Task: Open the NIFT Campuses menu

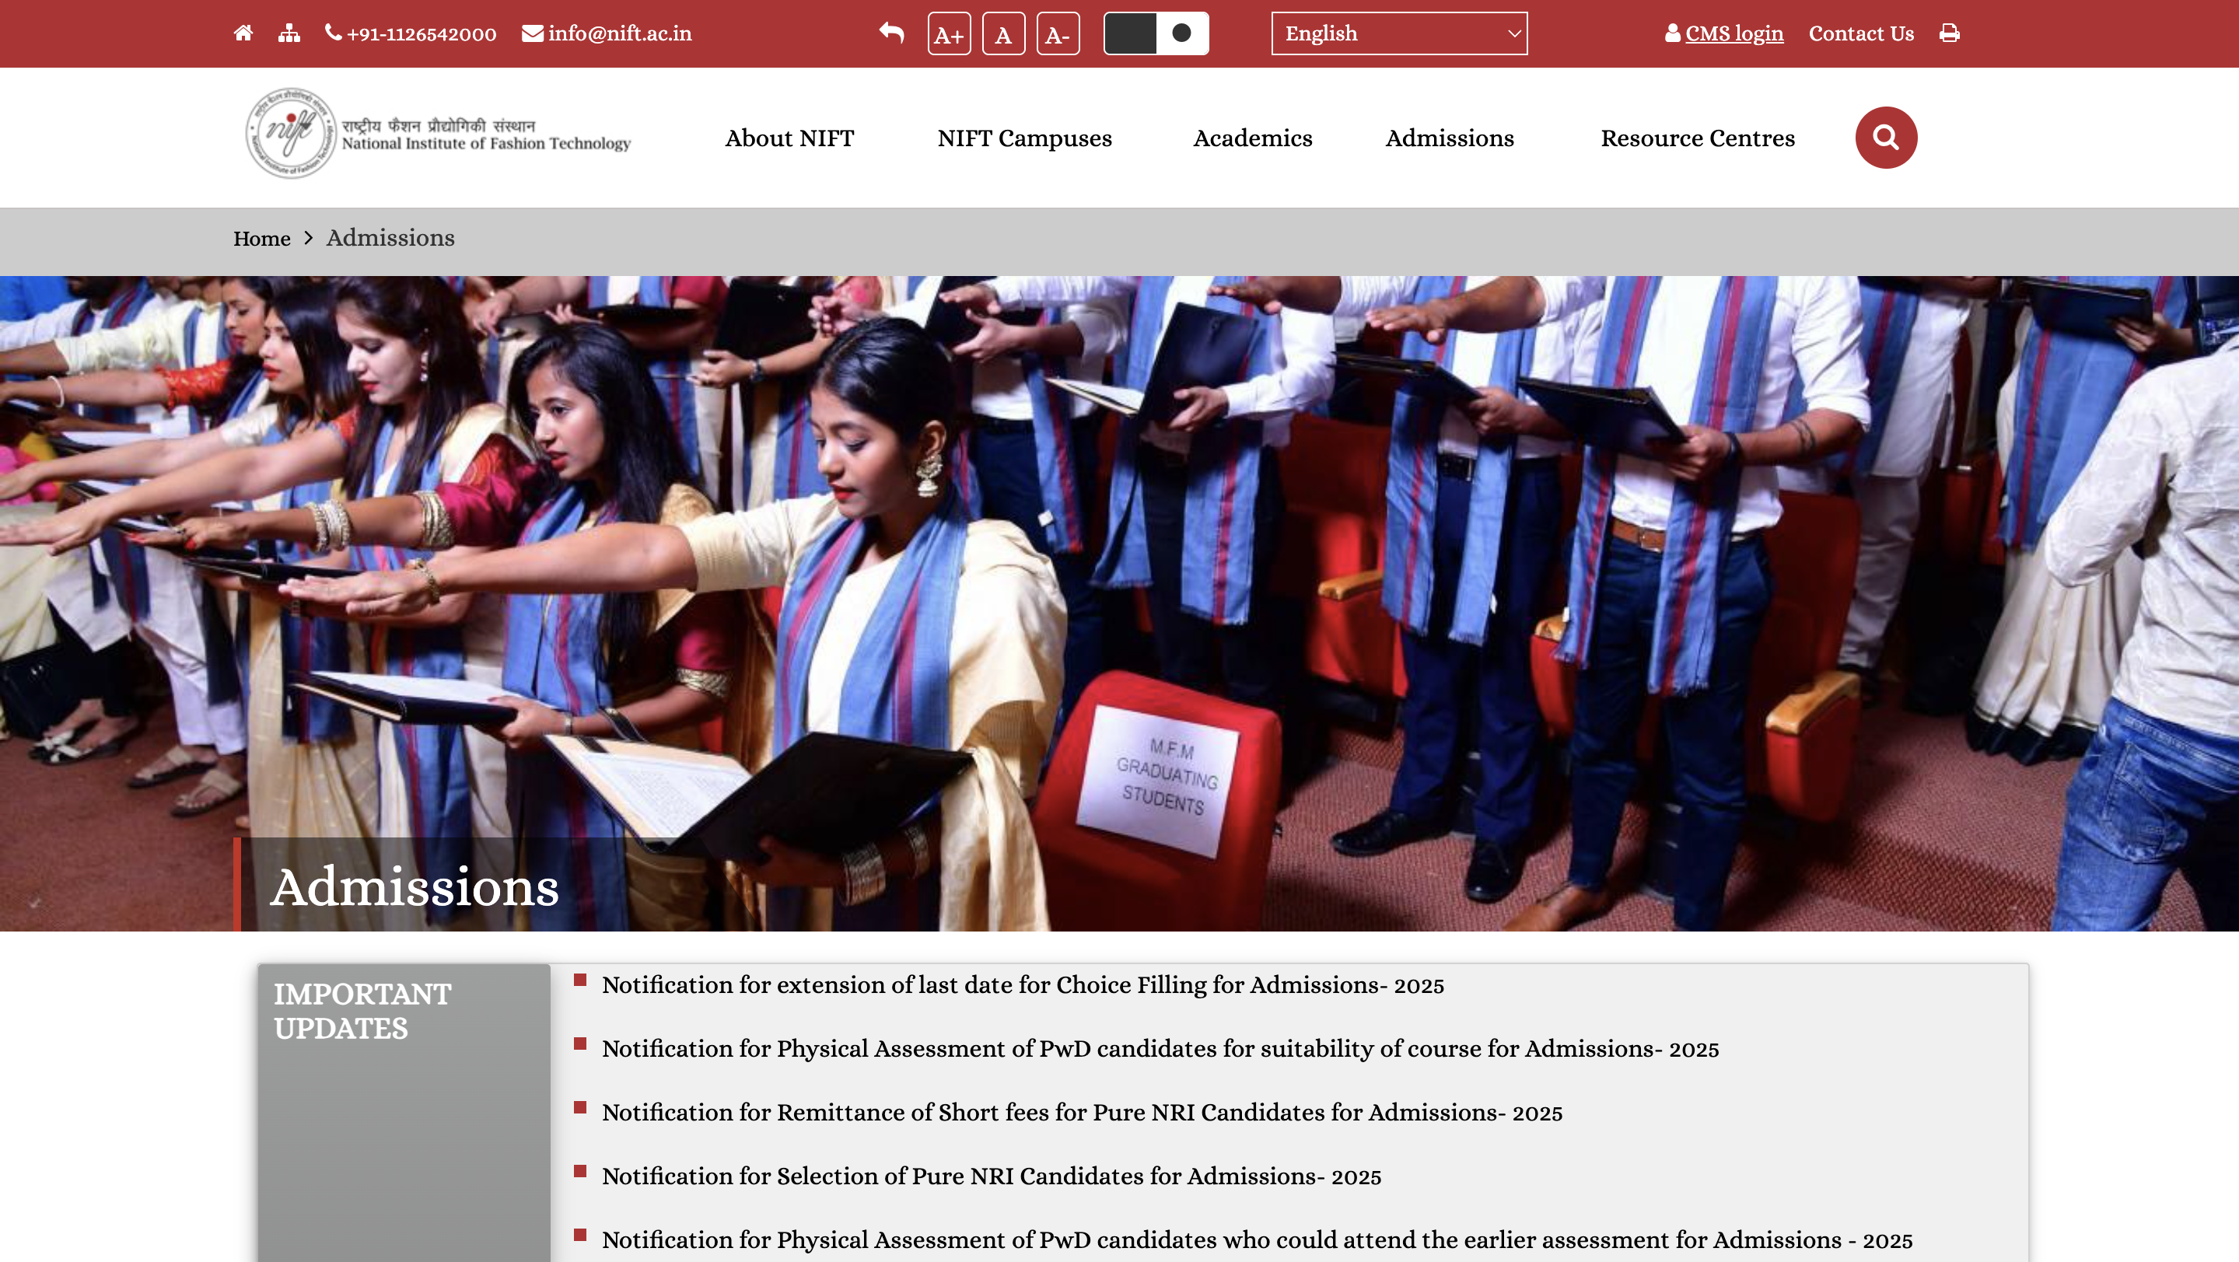Action: (x=1025, y=138)
